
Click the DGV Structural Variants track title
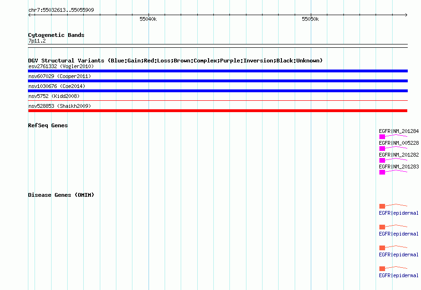click(175, 61)
